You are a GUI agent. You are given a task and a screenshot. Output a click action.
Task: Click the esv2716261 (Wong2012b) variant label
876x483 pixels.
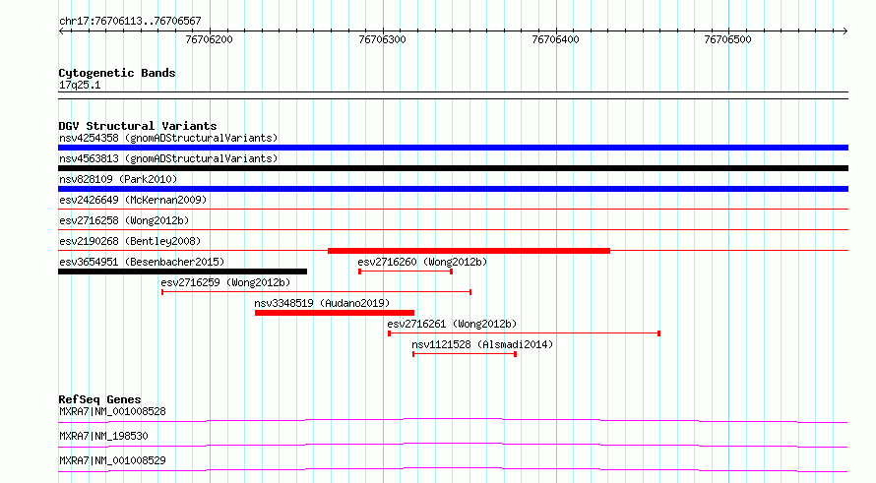pyautogui.click(x=452, y=324)
